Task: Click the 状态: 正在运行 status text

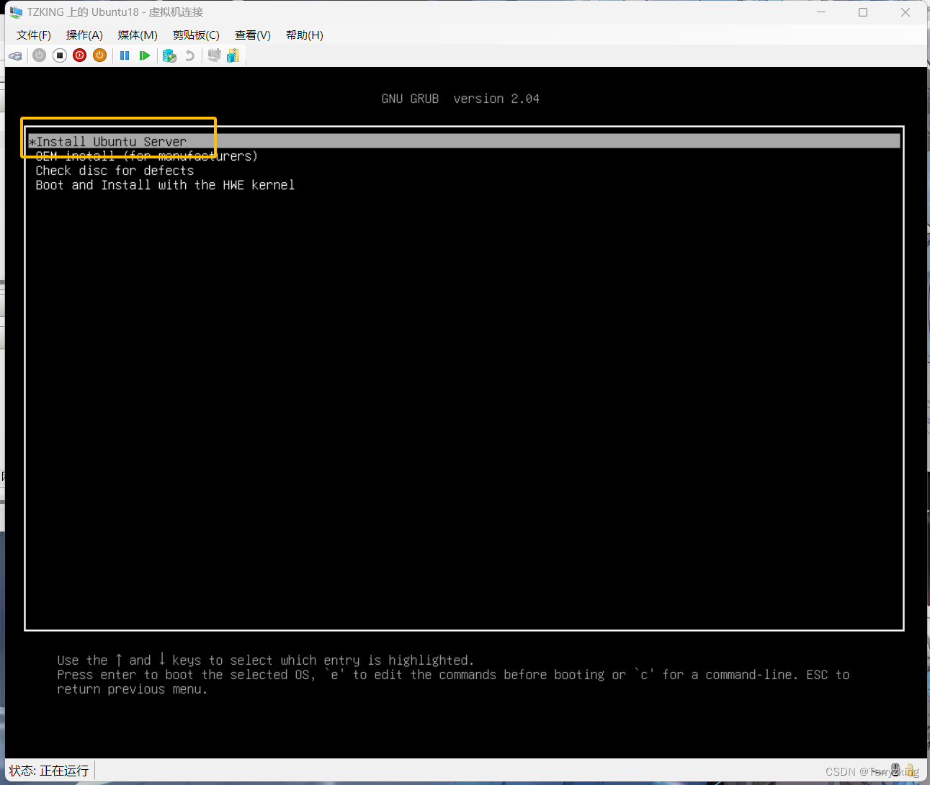Action: (49, 771)
